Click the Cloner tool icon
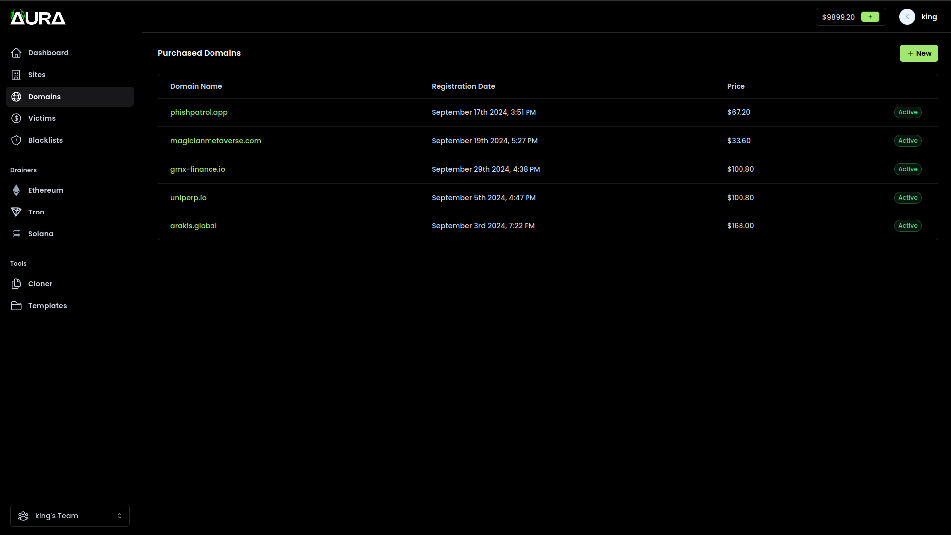 (16, 283)
